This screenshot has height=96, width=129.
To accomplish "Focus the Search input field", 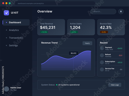I will (103, 12).
